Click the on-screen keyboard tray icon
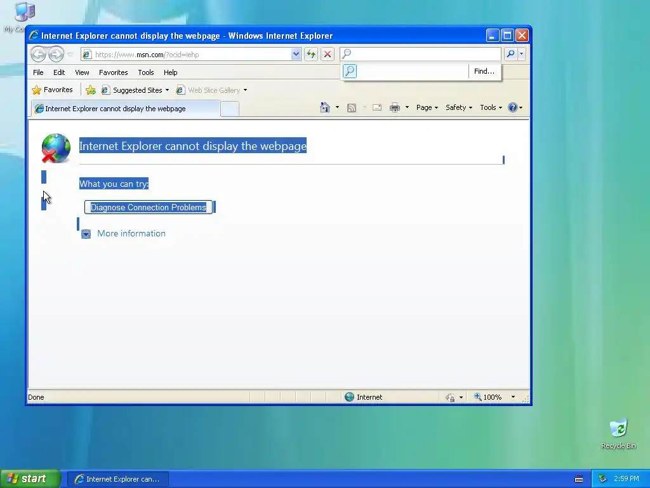The height and width of the screenshot is (488, 650). 579,479
